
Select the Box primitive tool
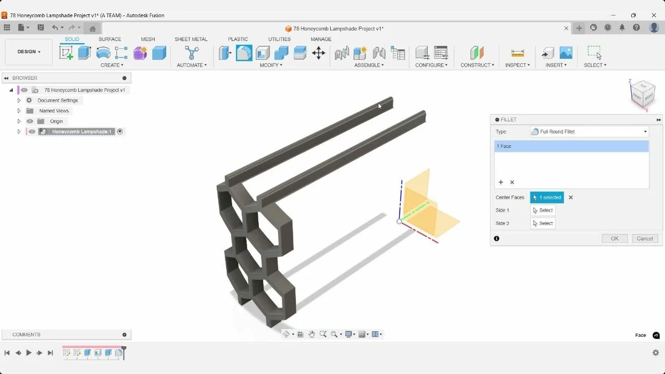(x=159, y=53)
